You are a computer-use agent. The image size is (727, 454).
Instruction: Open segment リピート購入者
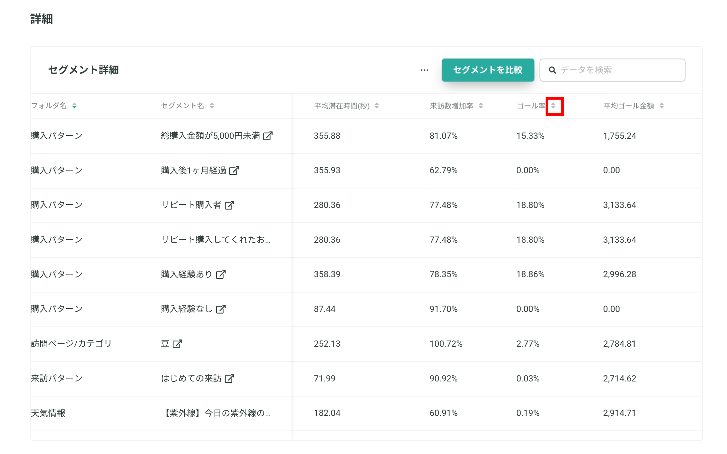191,205
